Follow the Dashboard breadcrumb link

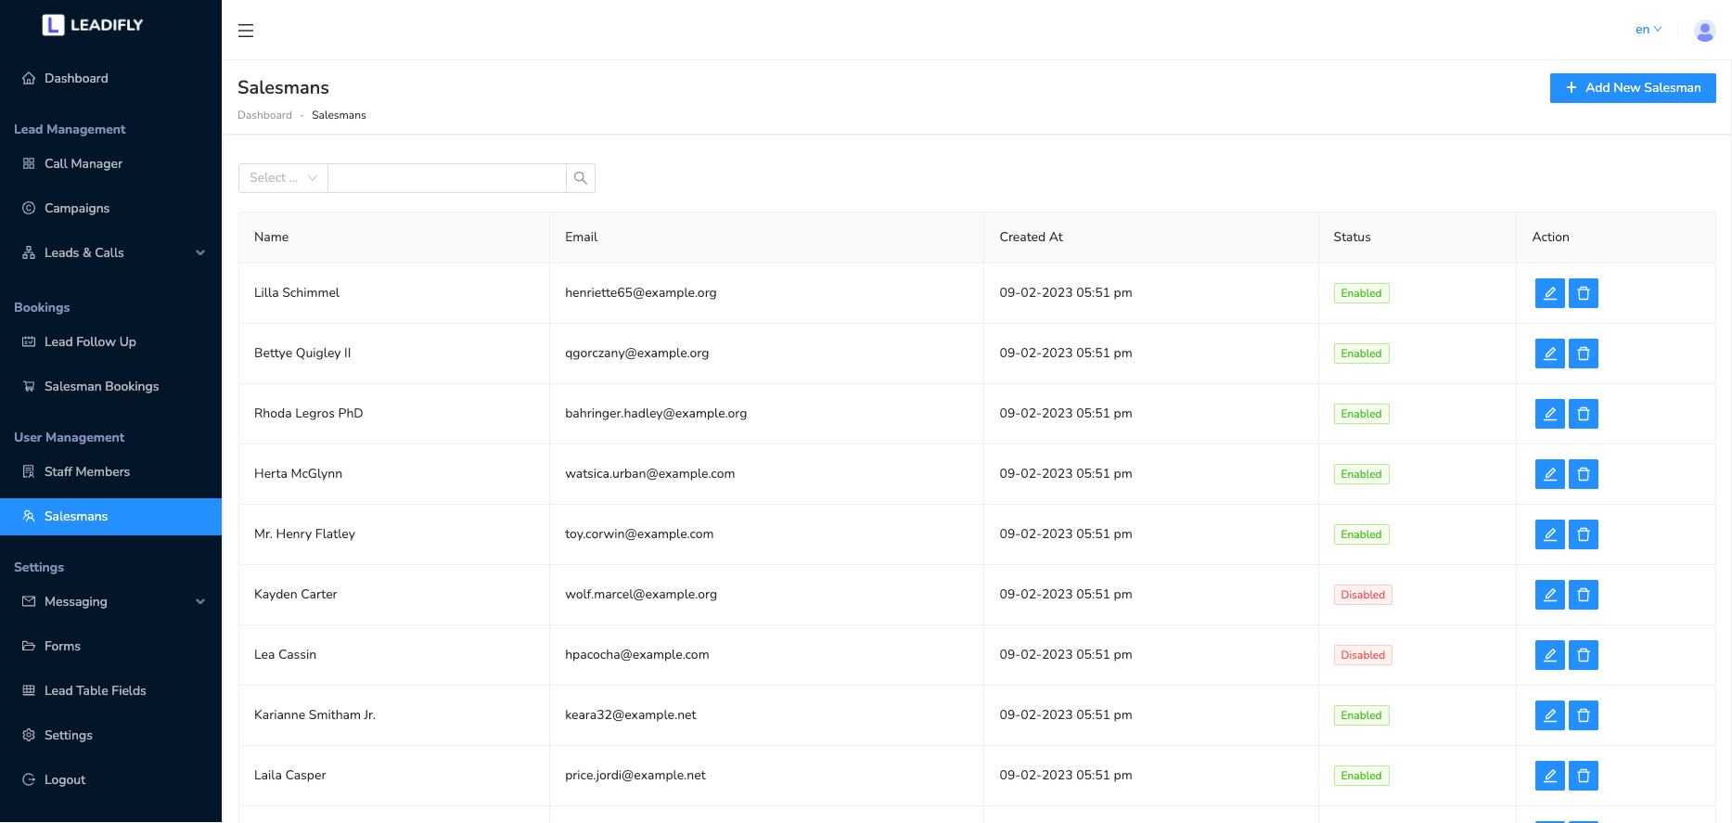(x=264, y=115)
